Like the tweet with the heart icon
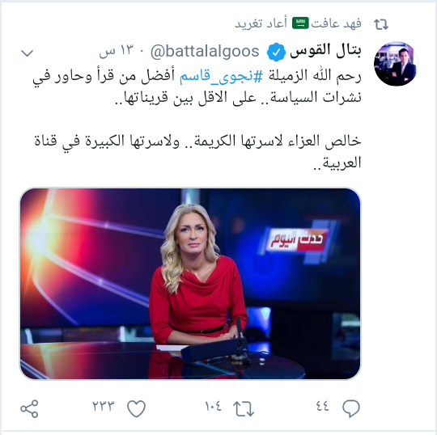437x435 pixels. point(136,408)
